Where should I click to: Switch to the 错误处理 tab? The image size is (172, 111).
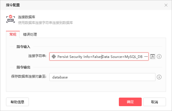[x=30, y=35]
